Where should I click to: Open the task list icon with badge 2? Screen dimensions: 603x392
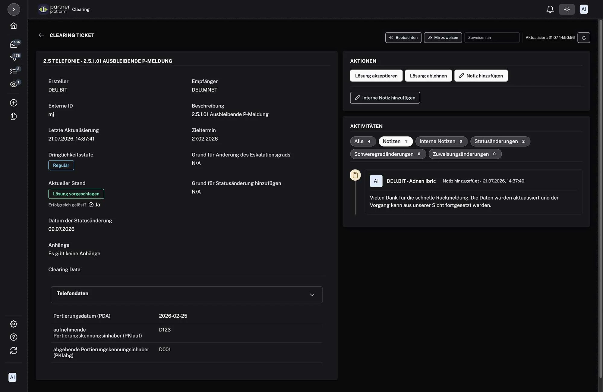pos(14,71)
